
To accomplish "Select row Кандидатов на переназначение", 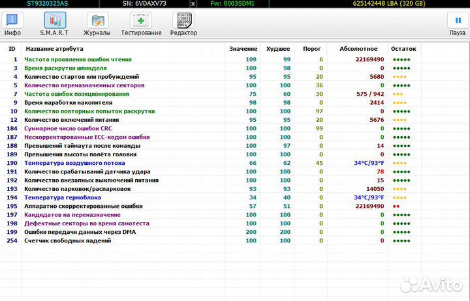I will [210, 215].
